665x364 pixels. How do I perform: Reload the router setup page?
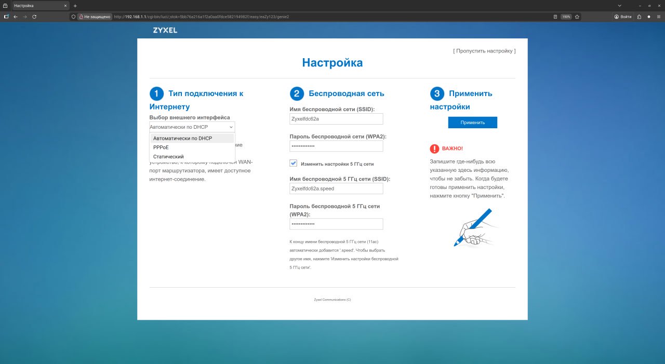tap(34, 17)
